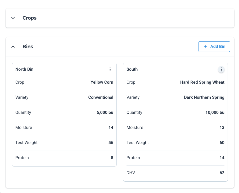
Task: Click the plus icon in Add Bin
Action: click(205, 47)
